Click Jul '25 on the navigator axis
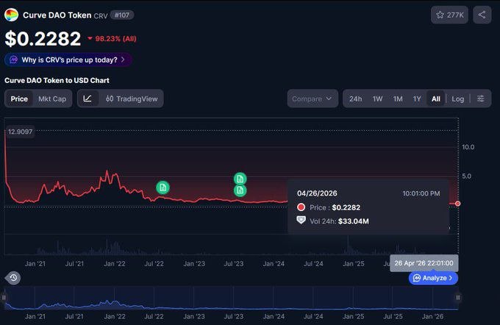The height and width of the screenshot is (325, 500). pos(393,316)
